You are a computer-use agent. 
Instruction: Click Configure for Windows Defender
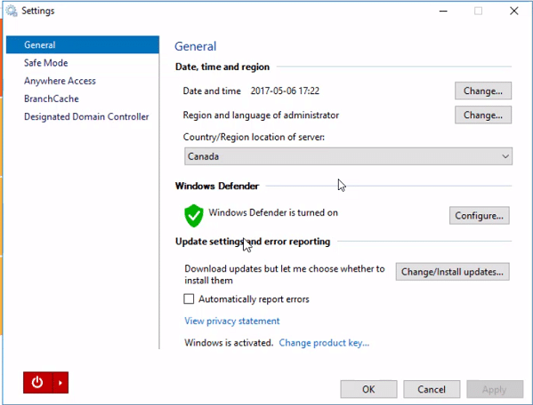click(x=480, y=216)
